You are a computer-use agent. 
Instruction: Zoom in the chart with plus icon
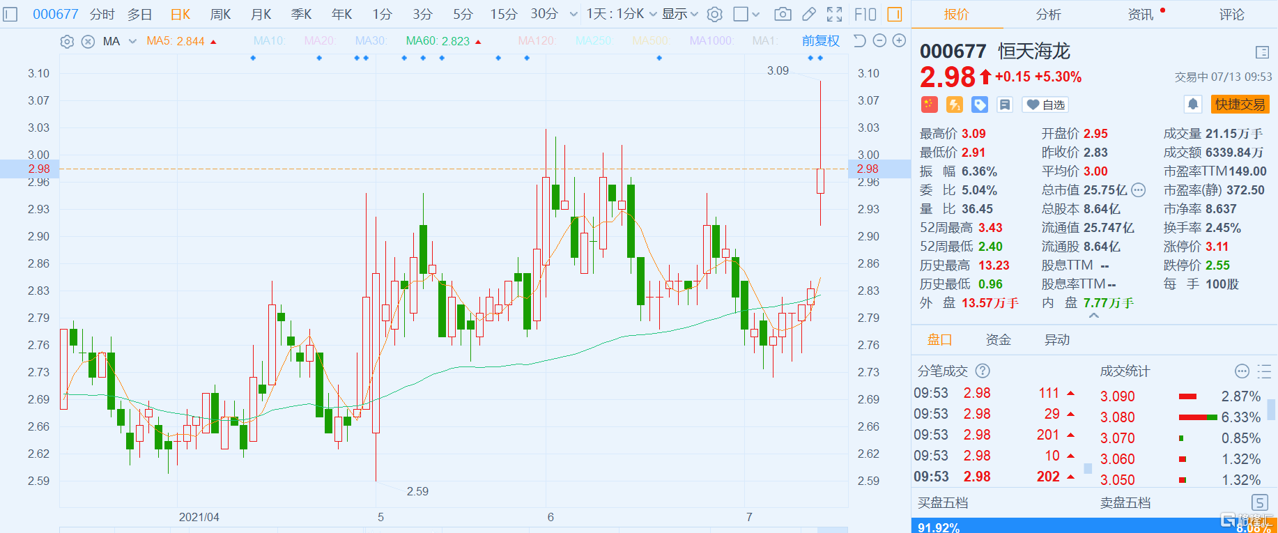pos(900,41)
